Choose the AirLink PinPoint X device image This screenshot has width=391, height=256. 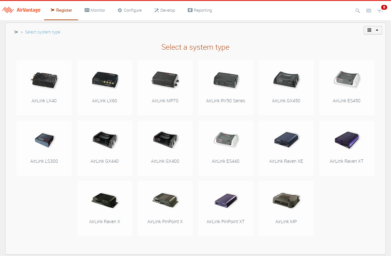click(165, 201)
